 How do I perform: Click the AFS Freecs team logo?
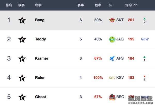(112, 59)
